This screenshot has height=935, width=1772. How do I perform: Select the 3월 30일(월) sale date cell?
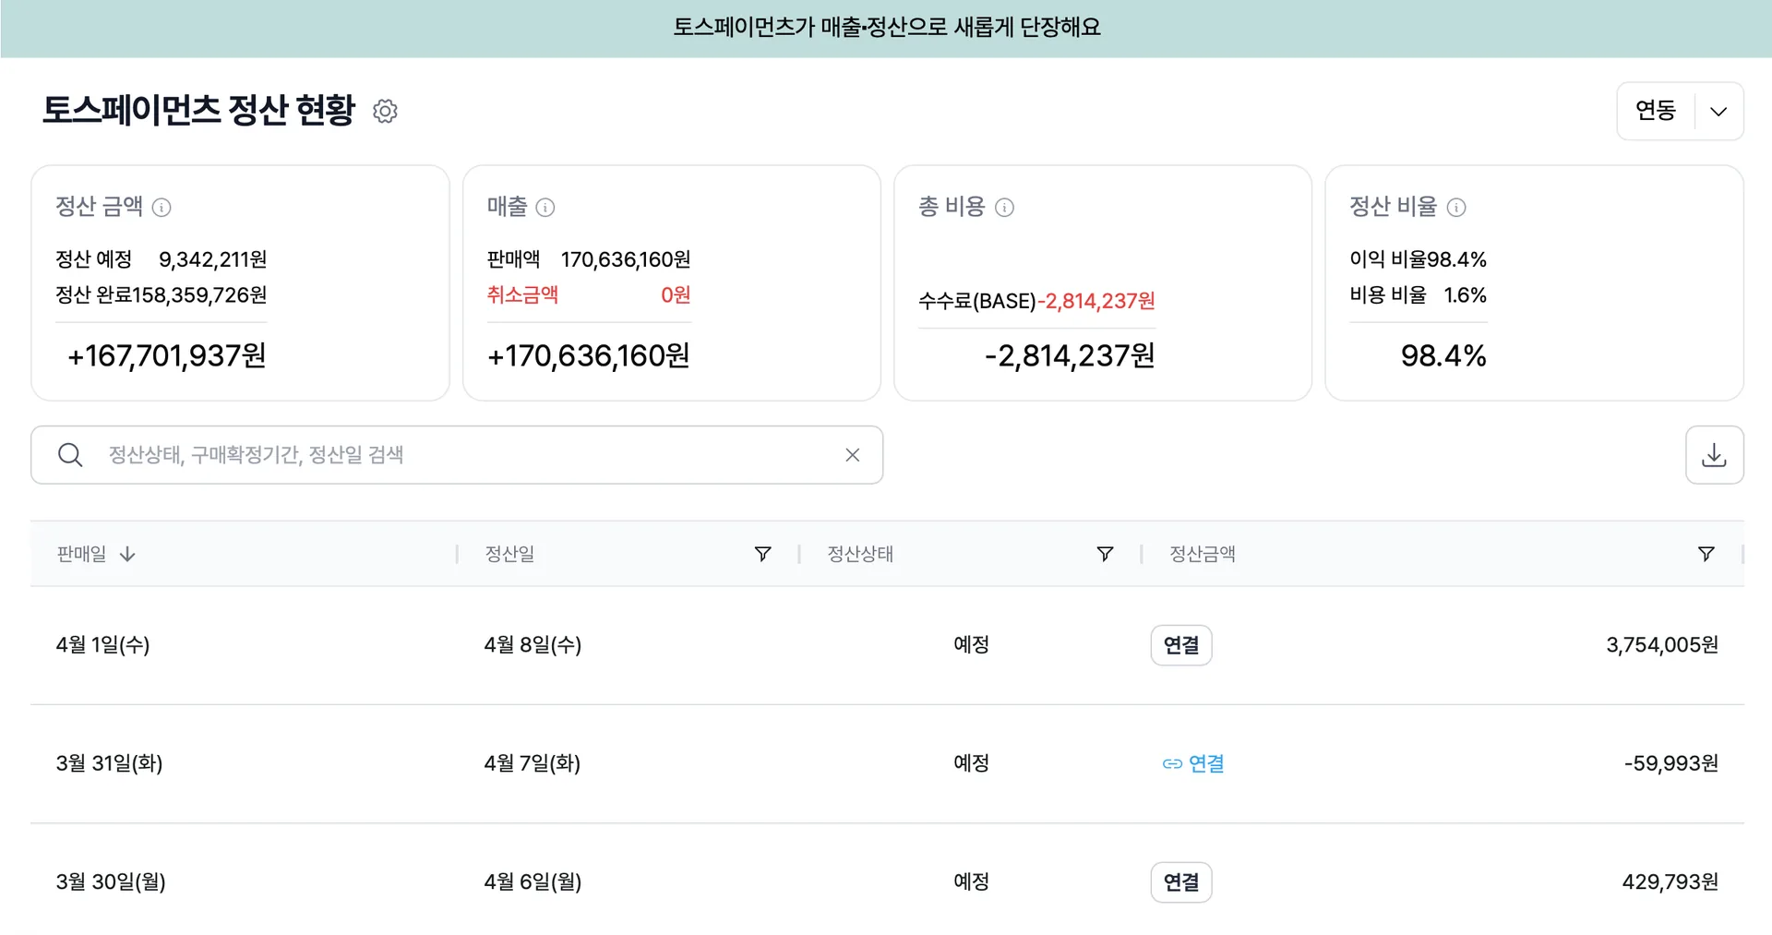111,881
